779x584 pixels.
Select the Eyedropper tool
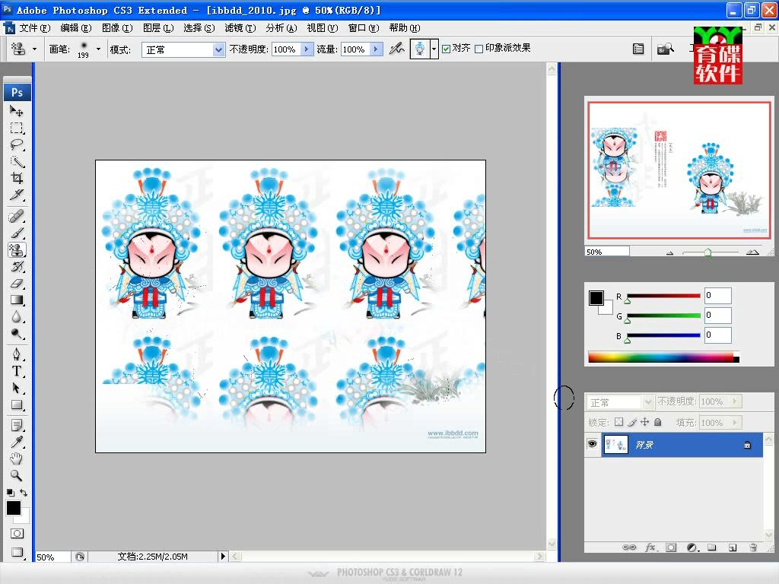click(17, 442)
